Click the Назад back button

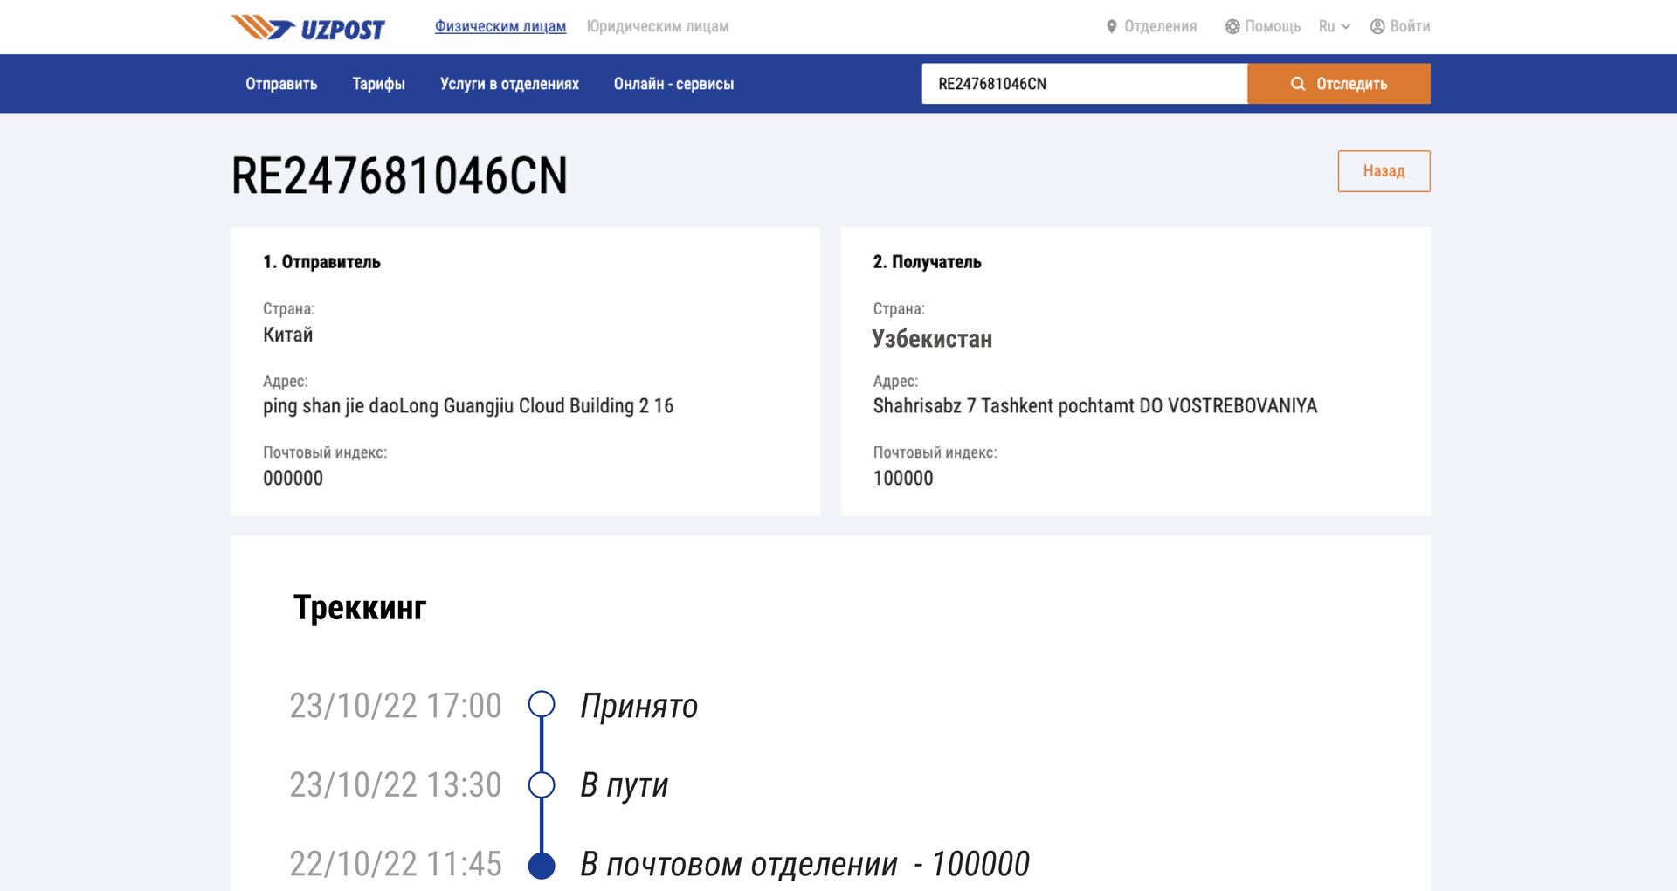[1384, 171]
